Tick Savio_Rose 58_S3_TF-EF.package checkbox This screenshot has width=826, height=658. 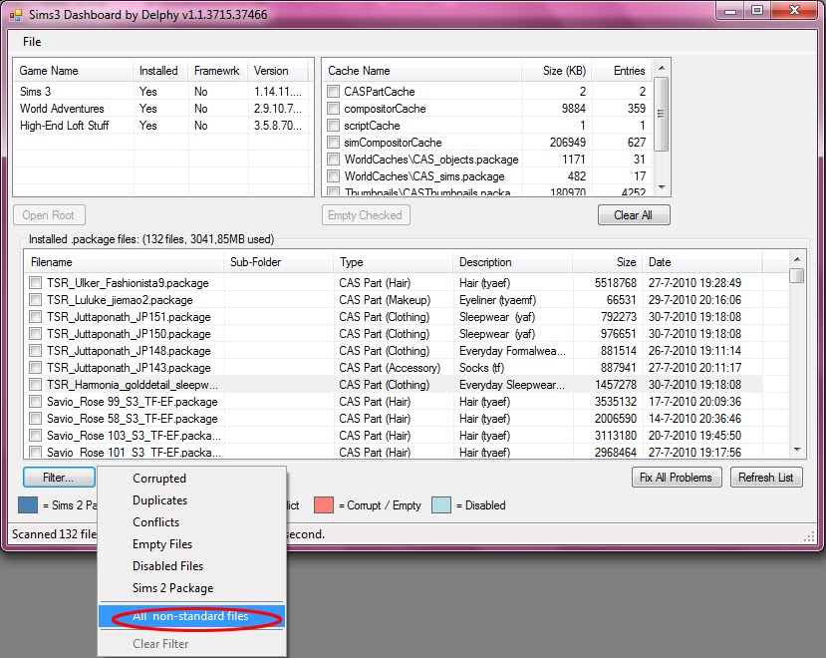[x=35, y=418]
